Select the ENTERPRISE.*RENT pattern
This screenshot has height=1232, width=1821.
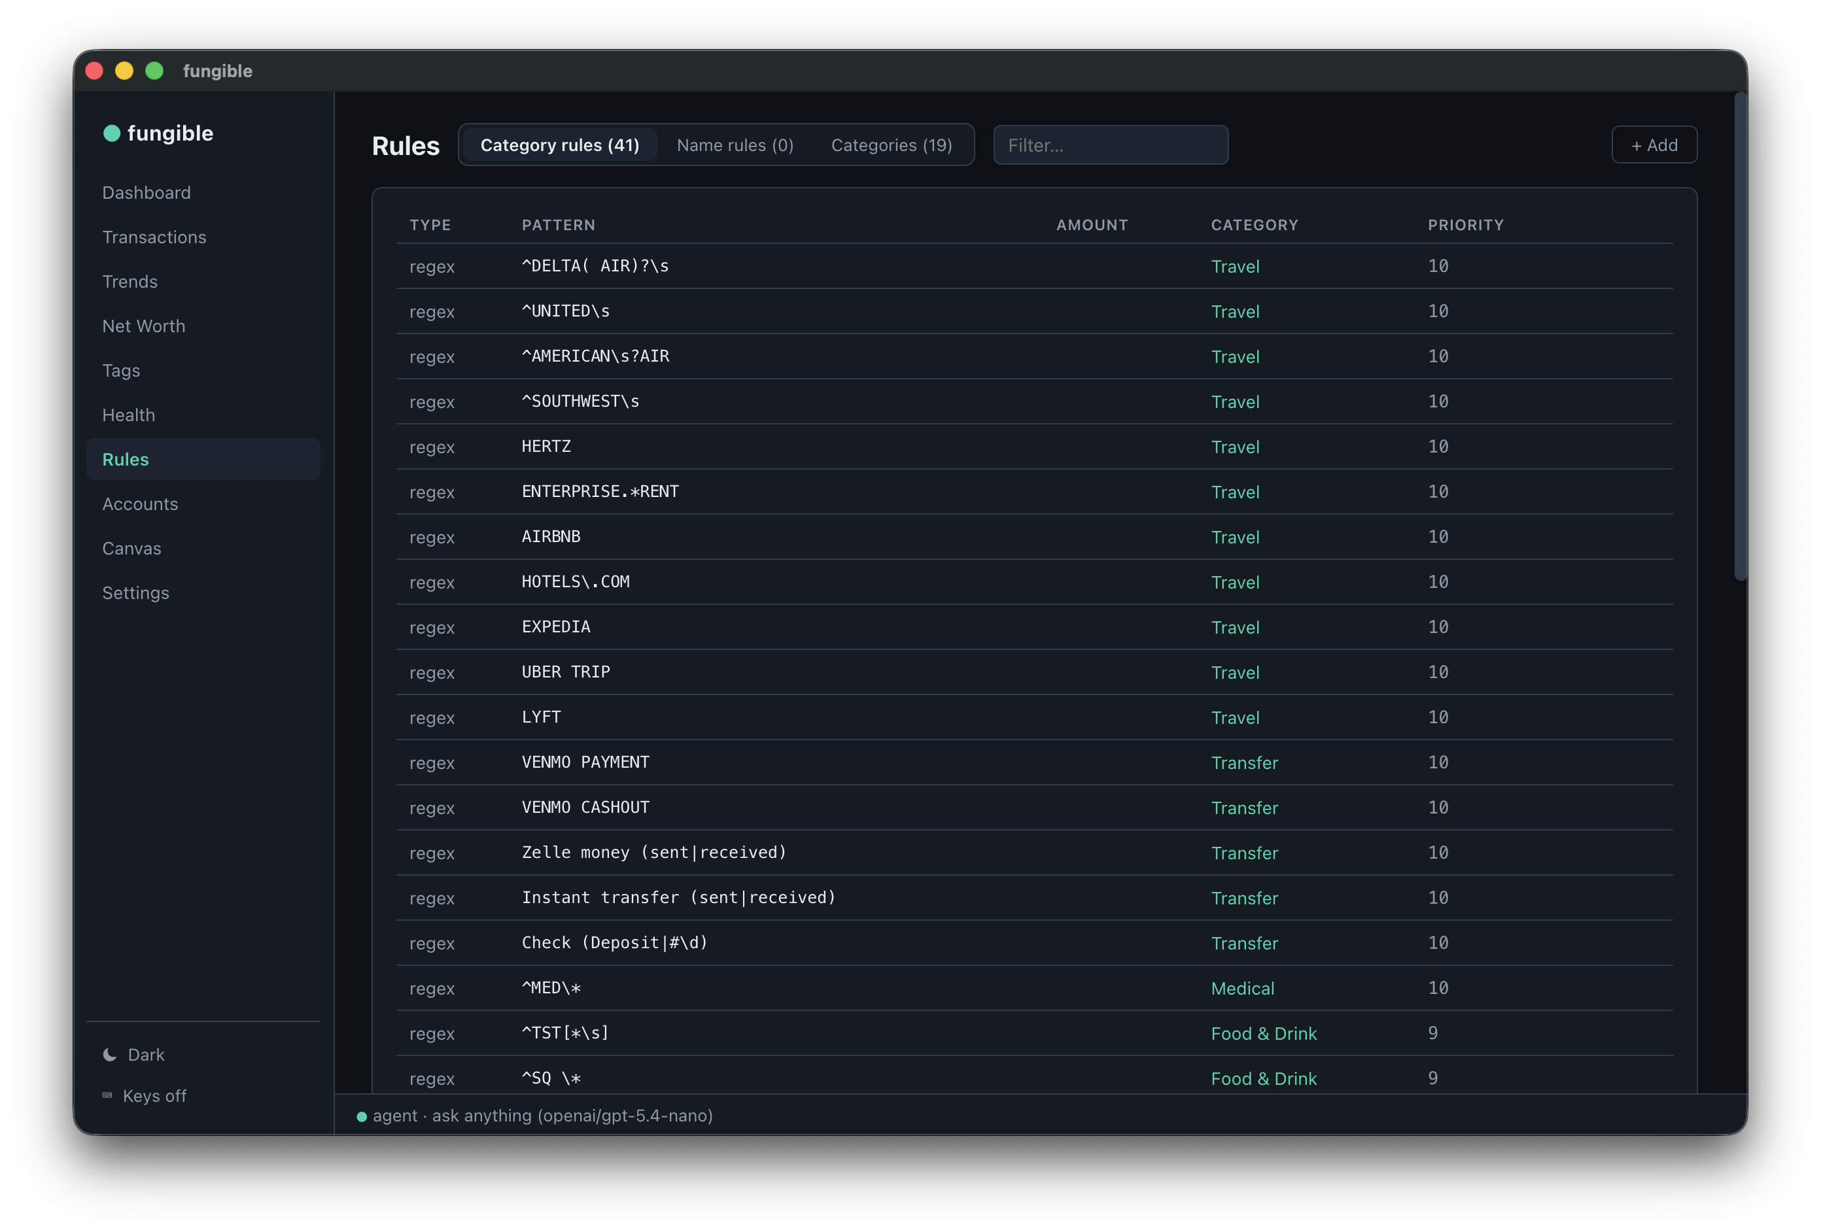pyautogui.click(x=600, y=492)
